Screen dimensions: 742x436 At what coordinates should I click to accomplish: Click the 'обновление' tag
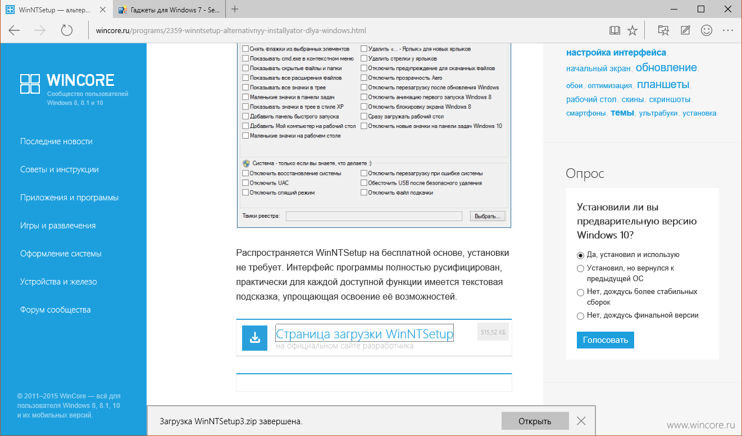point(666,68)
